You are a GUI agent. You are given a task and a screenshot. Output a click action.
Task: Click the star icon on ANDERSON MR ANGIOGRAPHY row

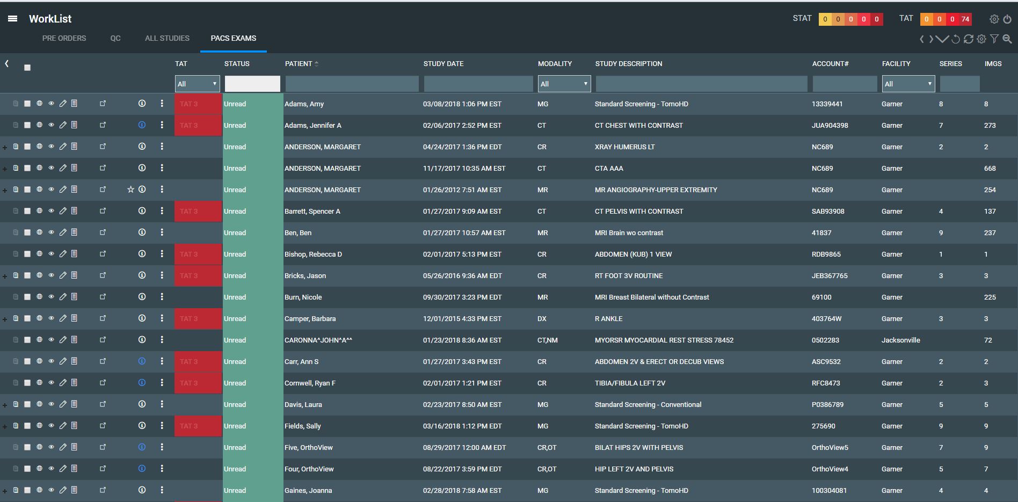[130, 190]
